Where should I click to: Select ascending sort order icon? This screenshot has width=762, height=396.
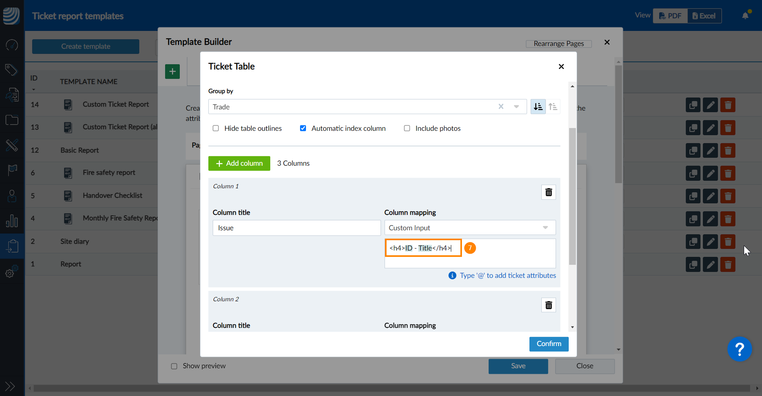(553, 107)
